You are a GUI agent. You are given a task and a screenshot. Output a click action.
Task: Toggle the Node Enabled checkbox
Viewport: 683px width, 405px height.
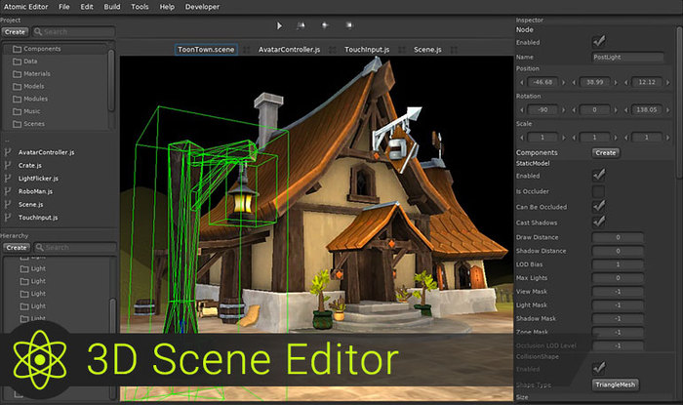pyautogui.click(x=599, y=42)
